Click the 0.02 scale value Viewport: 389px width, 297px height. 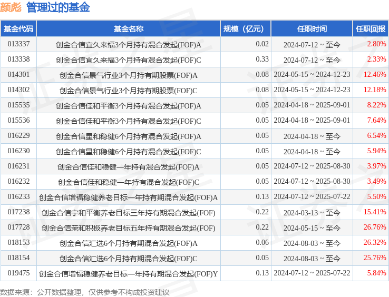coord(262,44)
